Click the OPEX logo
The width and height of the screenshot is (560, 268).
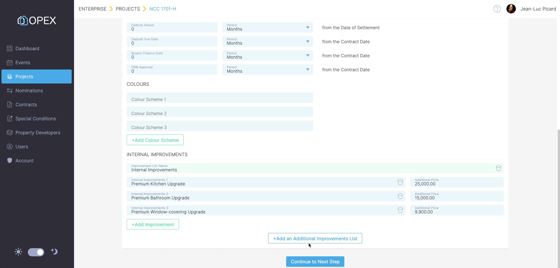click(37, 20)
